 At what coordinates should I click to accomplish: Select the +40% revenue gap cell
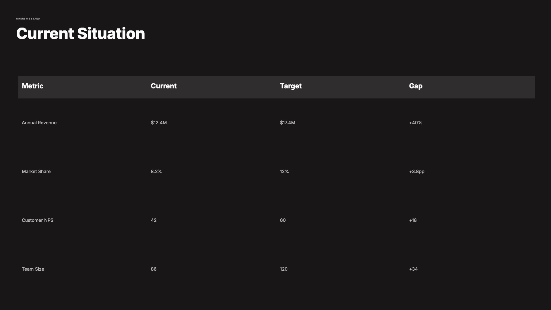point(416,123)
